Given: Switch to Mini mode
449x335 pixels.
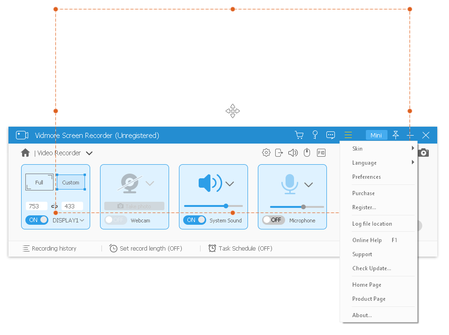Looking at the screenshot, I should [x=376, y=135].
